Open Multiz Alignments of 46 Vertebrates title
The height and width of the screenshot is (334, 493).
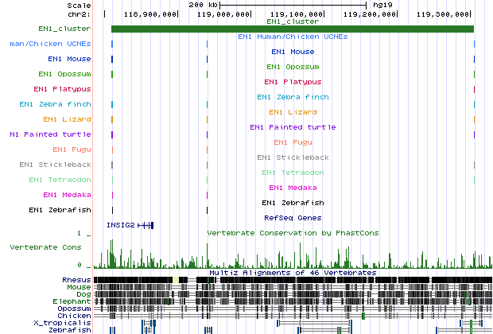(x=292, y=273)
